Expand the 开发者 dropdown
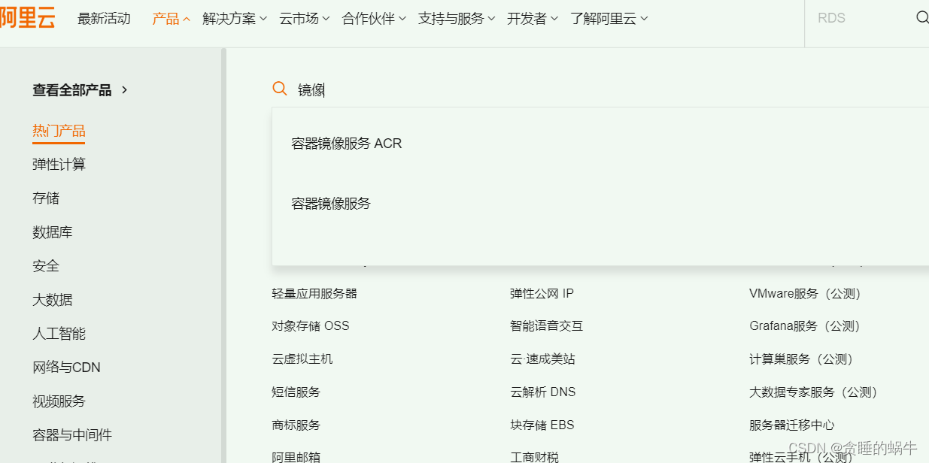The image size is (929, 463). pos(533,19)
